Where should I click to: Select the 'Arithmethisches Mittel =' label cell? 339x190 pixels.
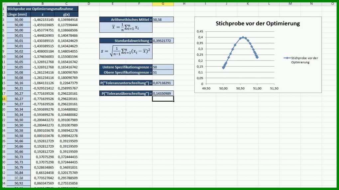126,20
